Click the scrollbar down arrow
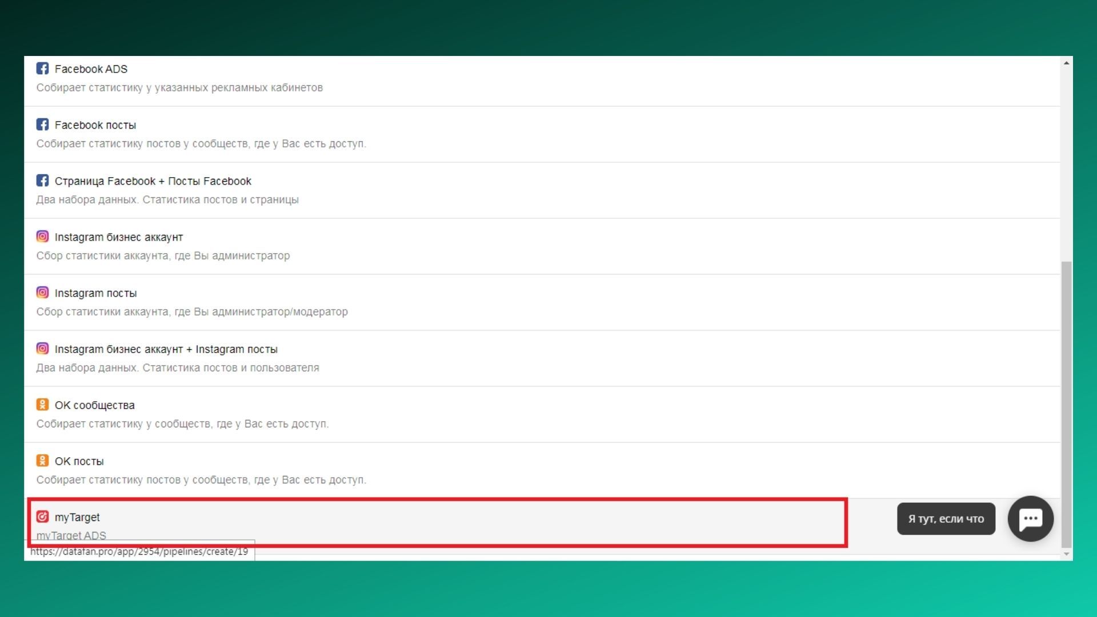The width and height of the screenshot is (1097, 617). (1066, 554)
